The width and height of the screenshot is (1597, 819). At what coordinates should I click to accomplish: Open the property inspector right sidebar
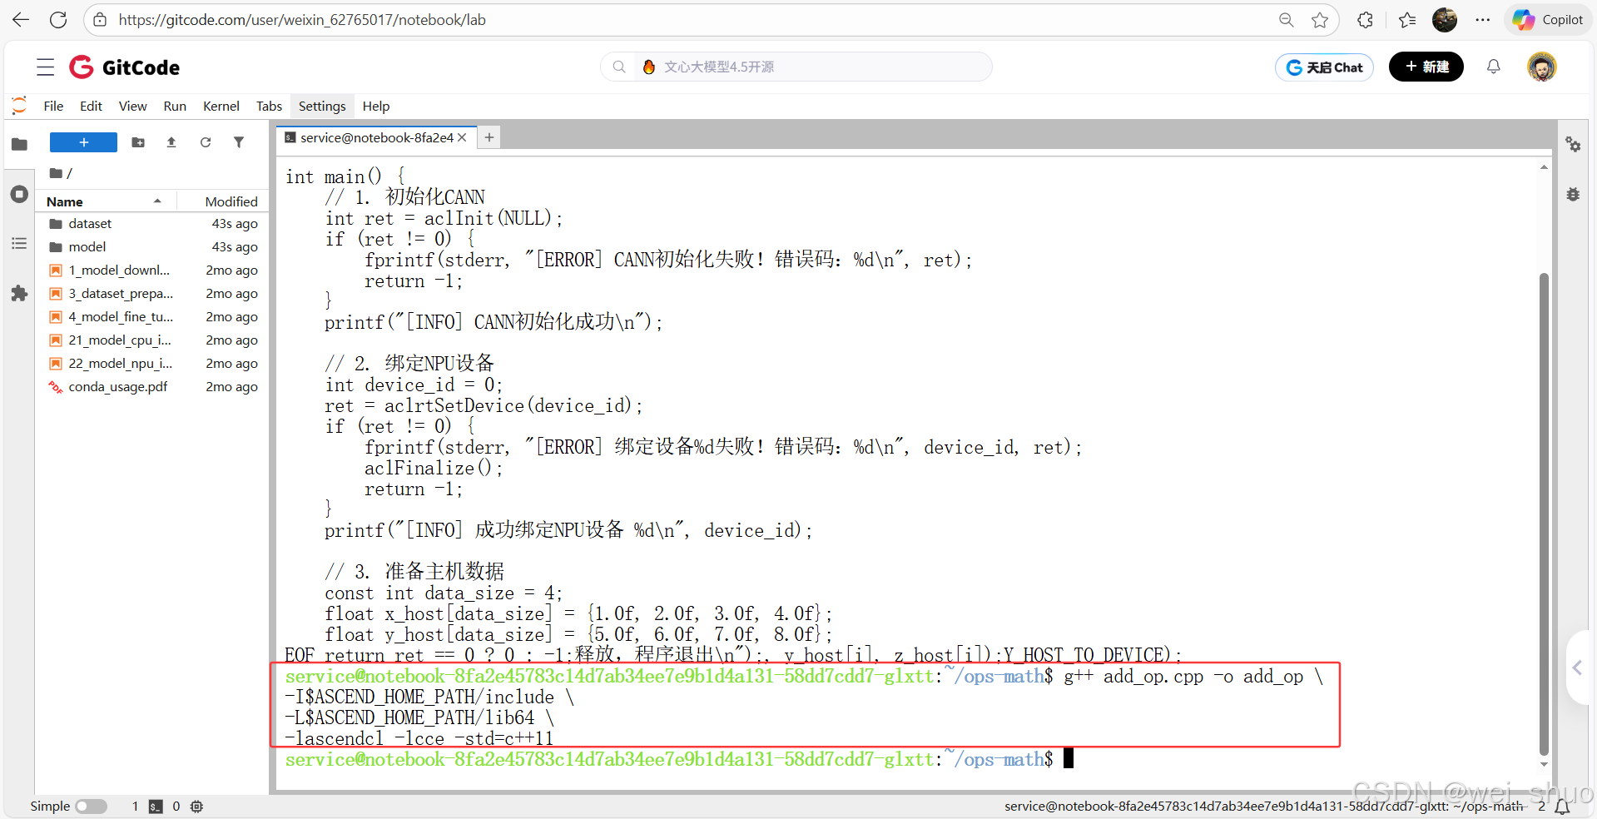point(1573,144)
